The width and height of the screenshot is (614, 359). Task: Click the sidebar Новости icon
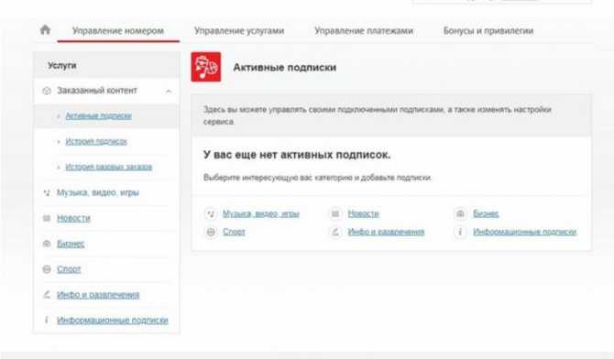(47, 218)
